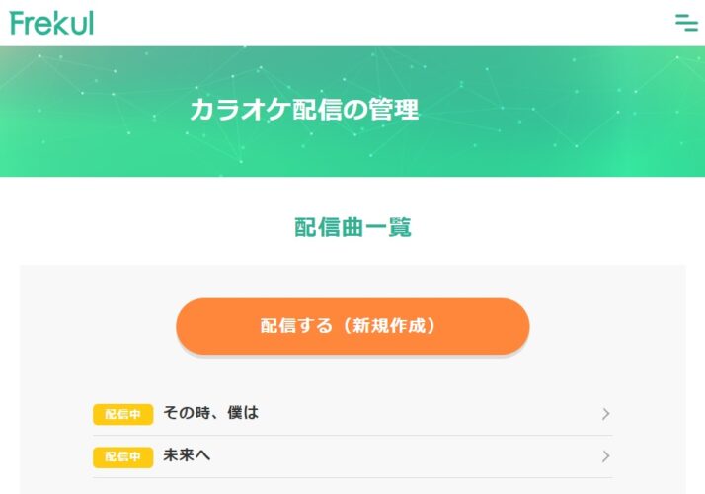Click the divider line below 未来へ
705x494 pixels.
(x=352, y=477)
